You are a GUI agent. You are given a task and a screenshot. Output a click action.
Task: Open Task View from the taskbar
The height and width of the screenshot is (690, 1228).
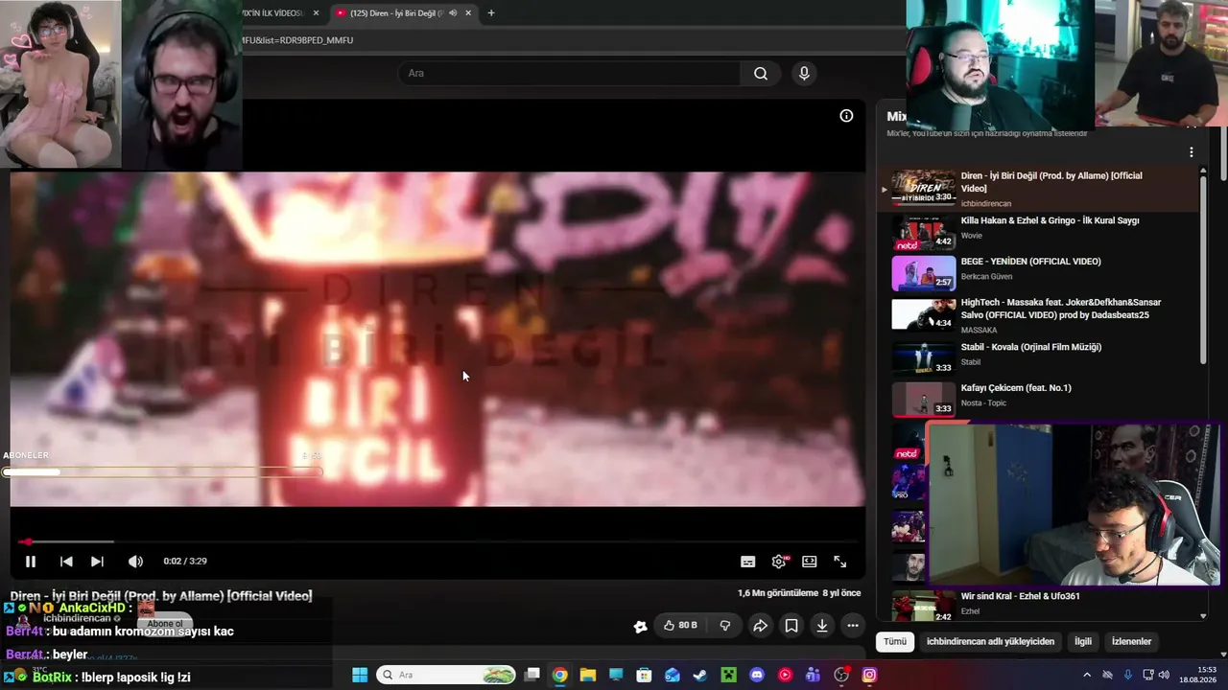coord(532,675)
